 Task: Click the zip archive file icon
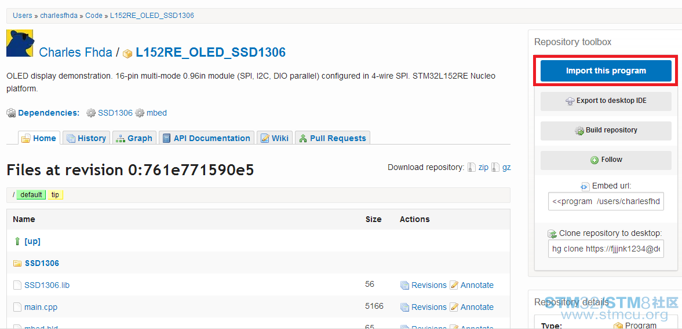[x=472, y=168]
